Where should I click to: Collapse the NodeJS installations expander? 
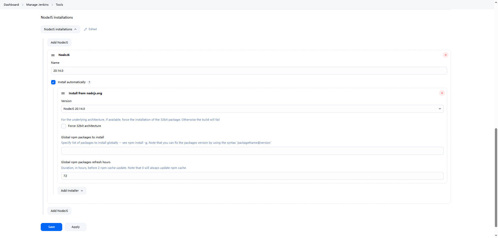[x=60, y=29]
